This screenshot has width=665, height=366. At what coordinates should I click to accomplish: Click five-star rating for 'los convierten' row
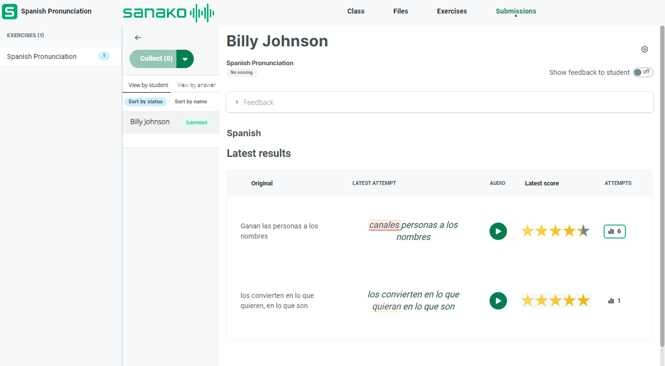coord(555,301)
